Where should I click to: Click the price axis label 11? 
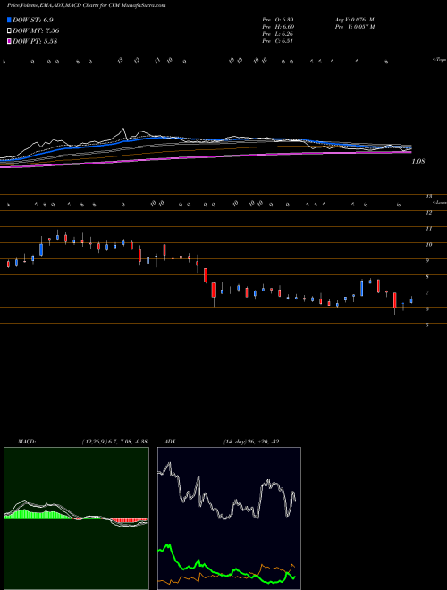[429, 228]
